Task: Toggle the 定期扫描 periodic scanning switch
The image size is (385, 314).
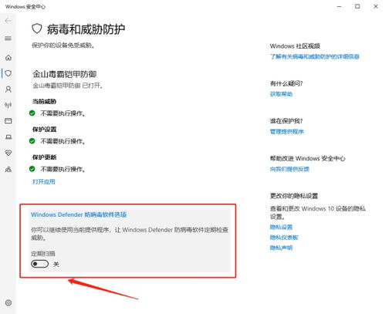Action: [x=39, y=264]
